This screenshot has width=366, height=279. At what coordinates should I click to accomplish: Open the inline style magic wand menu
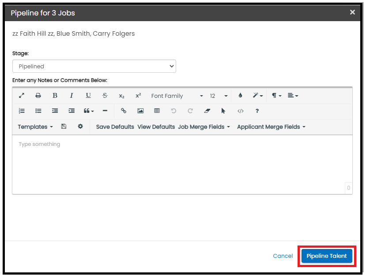click(x=258, y=96)
